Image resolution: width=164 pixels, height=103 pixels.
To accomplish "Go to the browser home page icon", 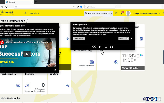I will click(x=6, y=7).
